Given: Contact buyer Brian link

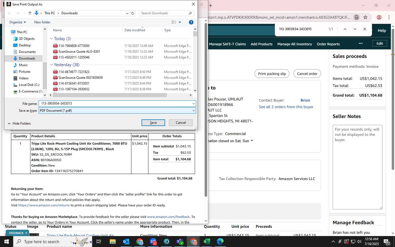Looking at the screenshot, I should click(x=305, y=100).
